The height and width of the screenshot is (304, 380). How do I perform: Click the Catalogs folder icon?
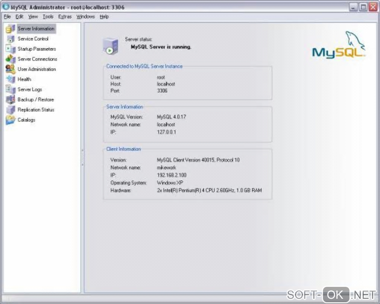[x=10, y=120]
